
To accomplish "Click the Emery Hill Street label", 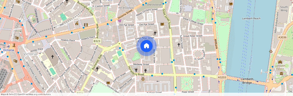I will click(81, 70).
